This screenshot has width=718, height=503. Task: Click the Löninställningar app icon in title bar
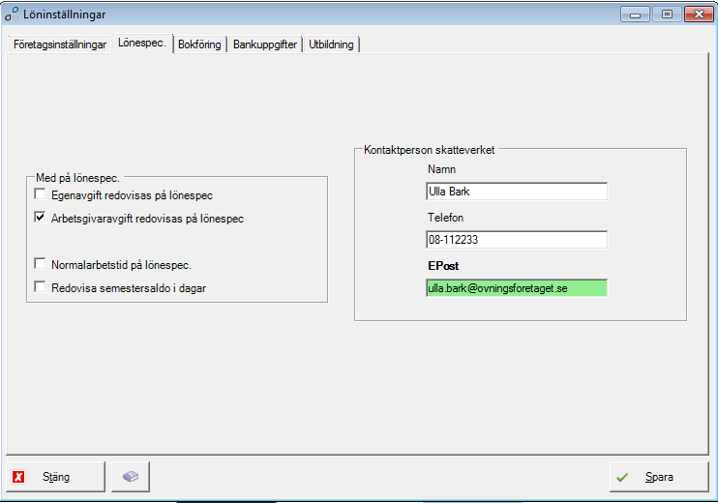pos(12,15)
